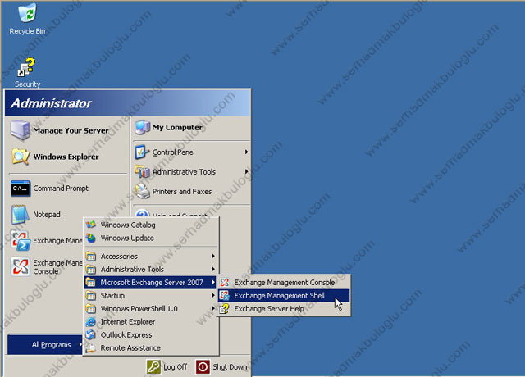Click the Accessories label text
The width and height of the screenshot is (525, 377).
coord(119,257)
